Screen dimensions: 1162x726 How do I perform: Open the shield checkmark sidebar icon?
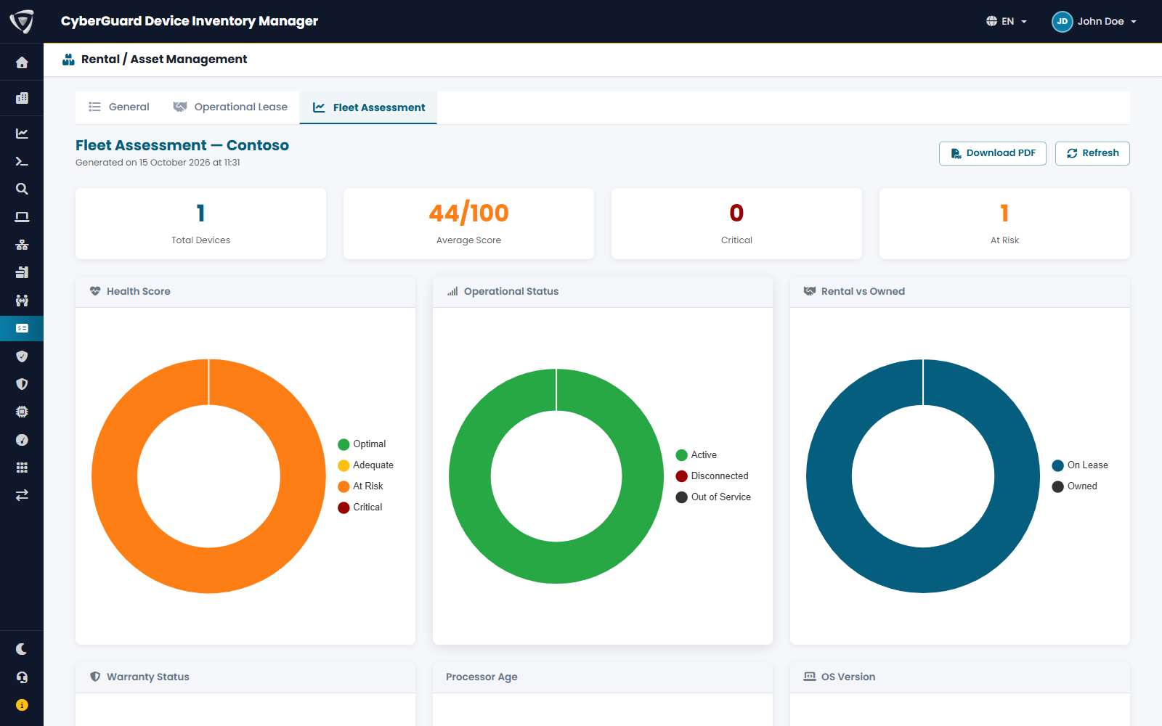pyautogui.click(x=22, y=356)
